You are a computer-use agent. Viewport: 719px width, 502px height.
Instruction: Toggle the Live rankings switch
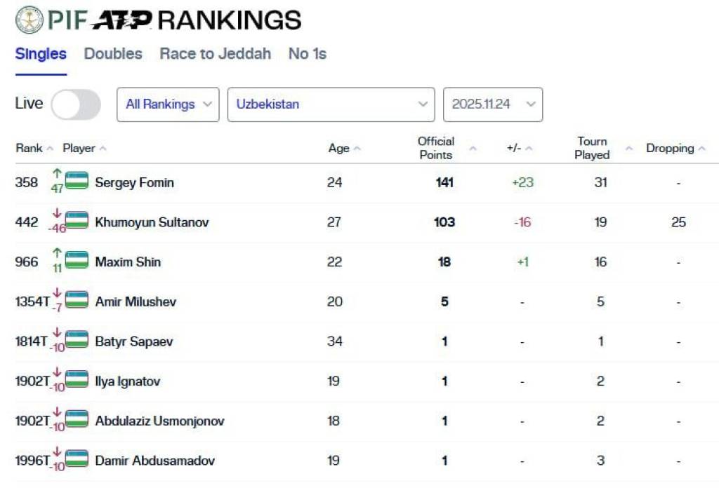pyautogui.click(x=76, y=104)
